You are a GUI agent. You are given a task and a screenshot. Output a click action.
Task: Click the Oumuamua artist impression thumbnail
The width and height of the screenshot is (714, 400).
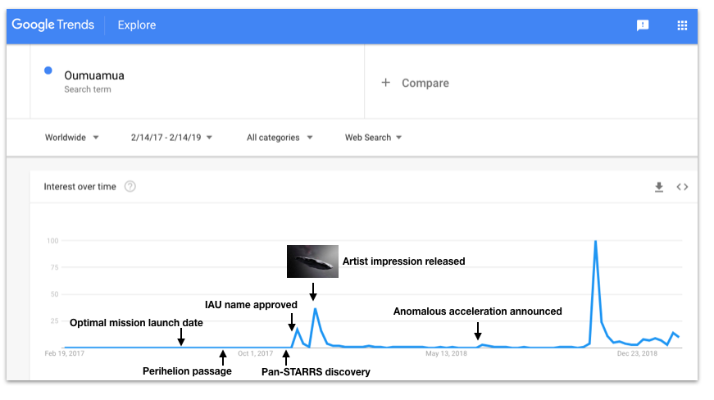coord(312,261)
